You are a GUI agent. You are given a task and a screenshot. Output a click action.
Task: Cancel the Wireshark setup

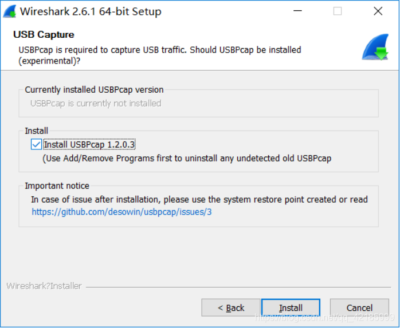(359, 308)
